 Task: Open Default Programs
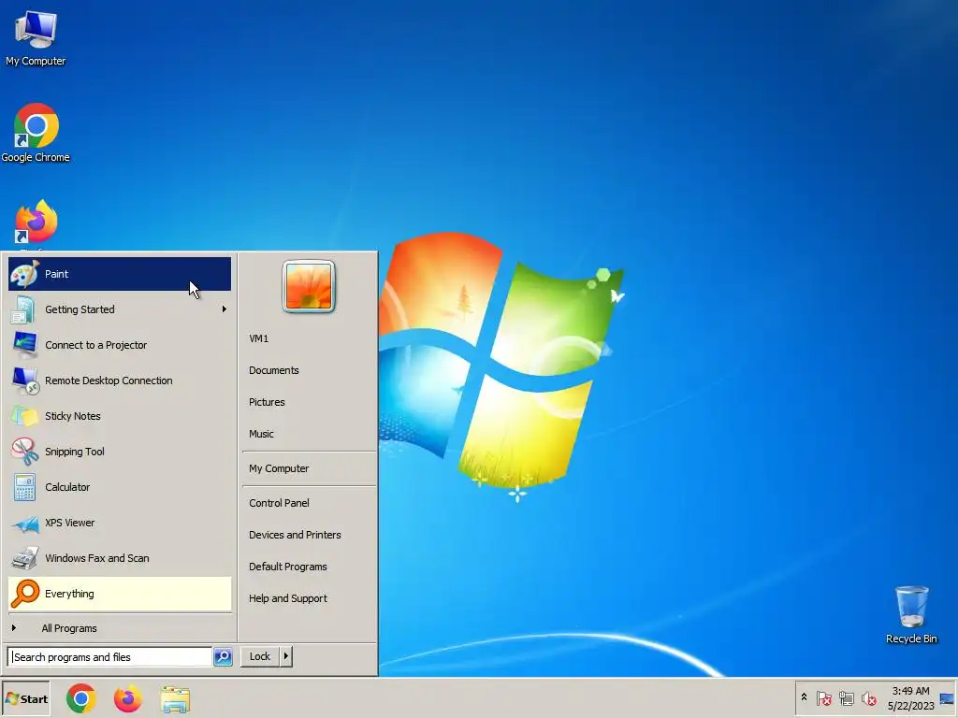coord(288,567)
